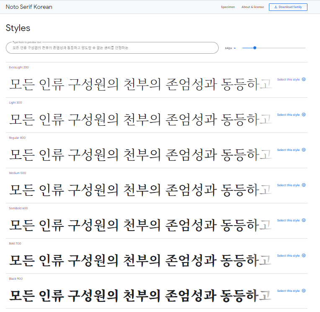
Task: Click the font size slider handle
Action: point(255,48)
